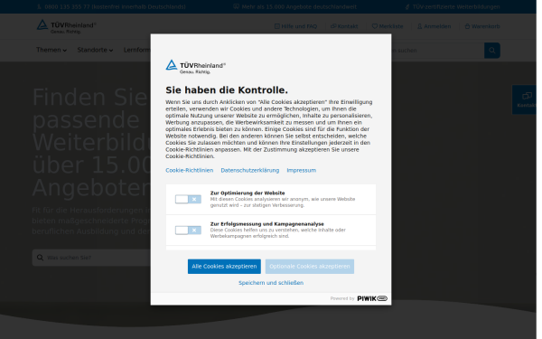This screenshot has width=542, height=339.
Task: Toggle 'Zur Erfolgsmessung und Kampagnenanalyse' switch
Action: click(188, 230)
